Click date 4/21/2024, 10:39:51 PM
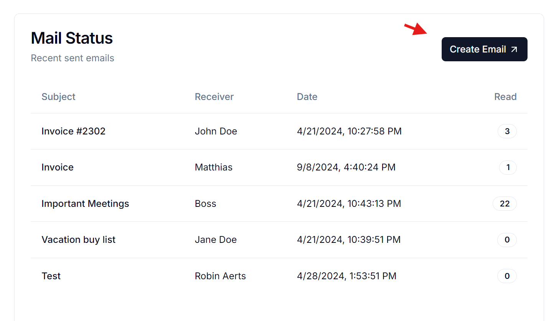554x321 pixels. click(x=349, y=240)
